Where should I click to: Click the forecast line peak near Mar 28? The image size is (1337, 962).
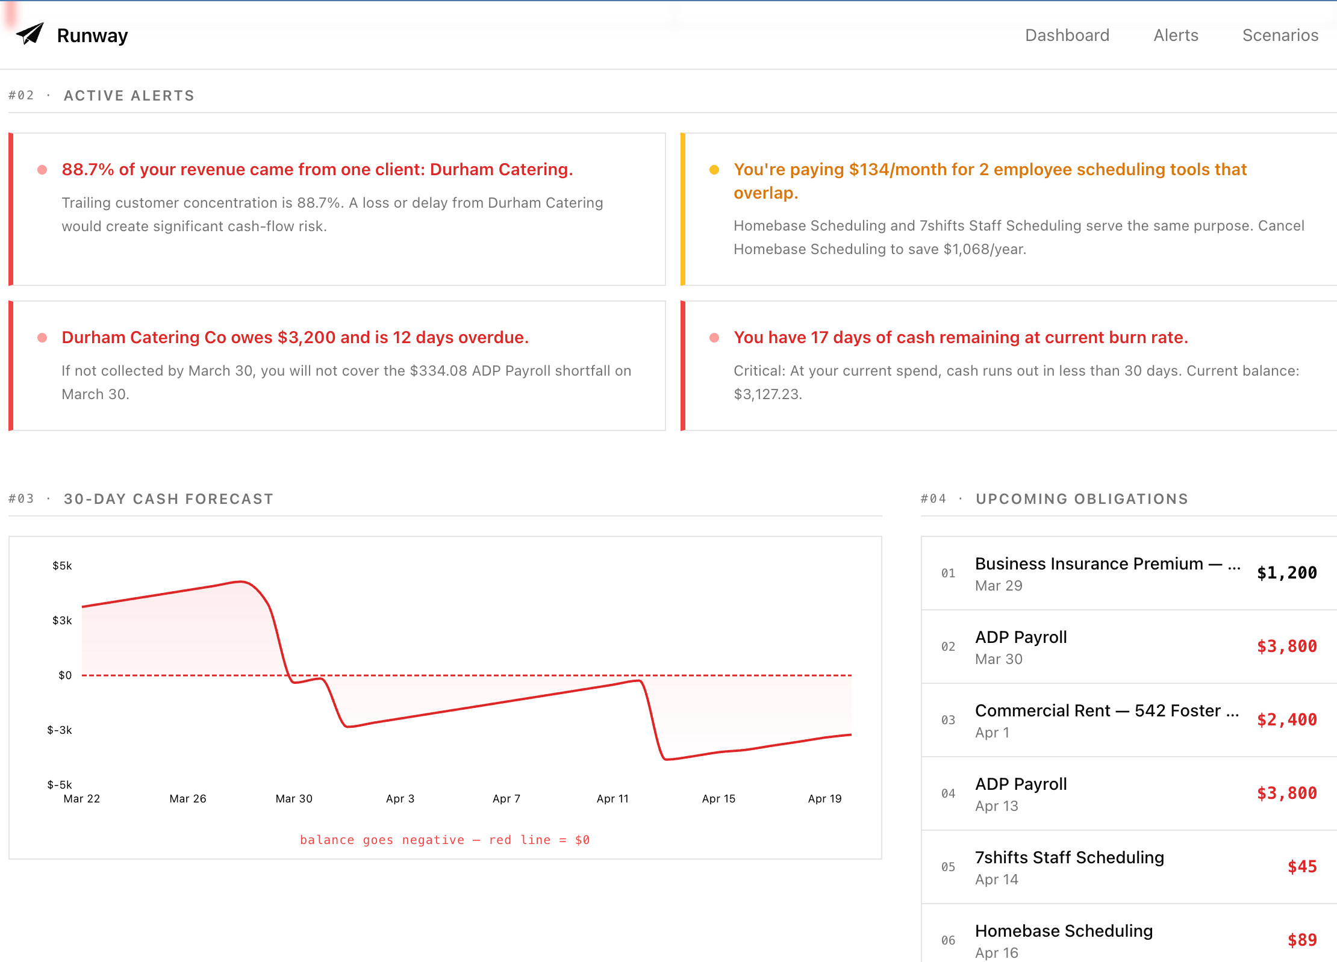[x=241, y=582]
